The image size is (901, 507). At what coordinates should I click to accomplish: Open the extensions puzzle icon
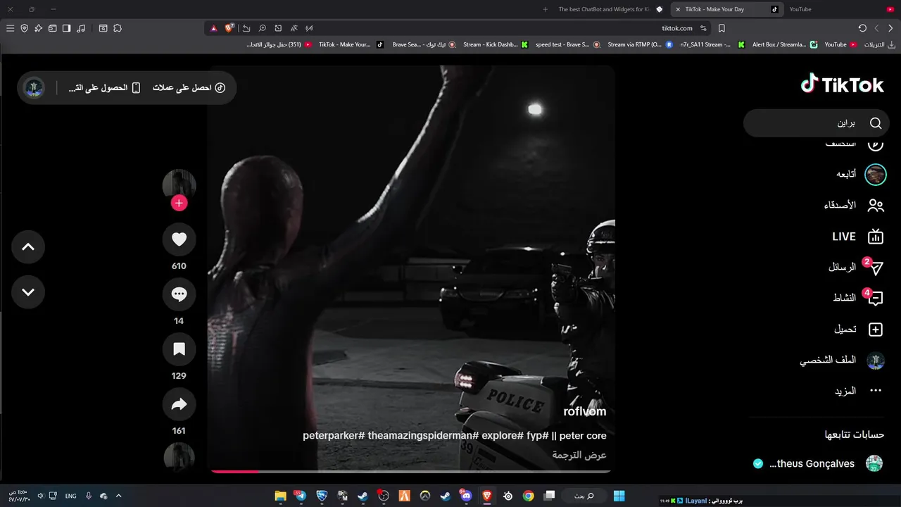point(118,28)
